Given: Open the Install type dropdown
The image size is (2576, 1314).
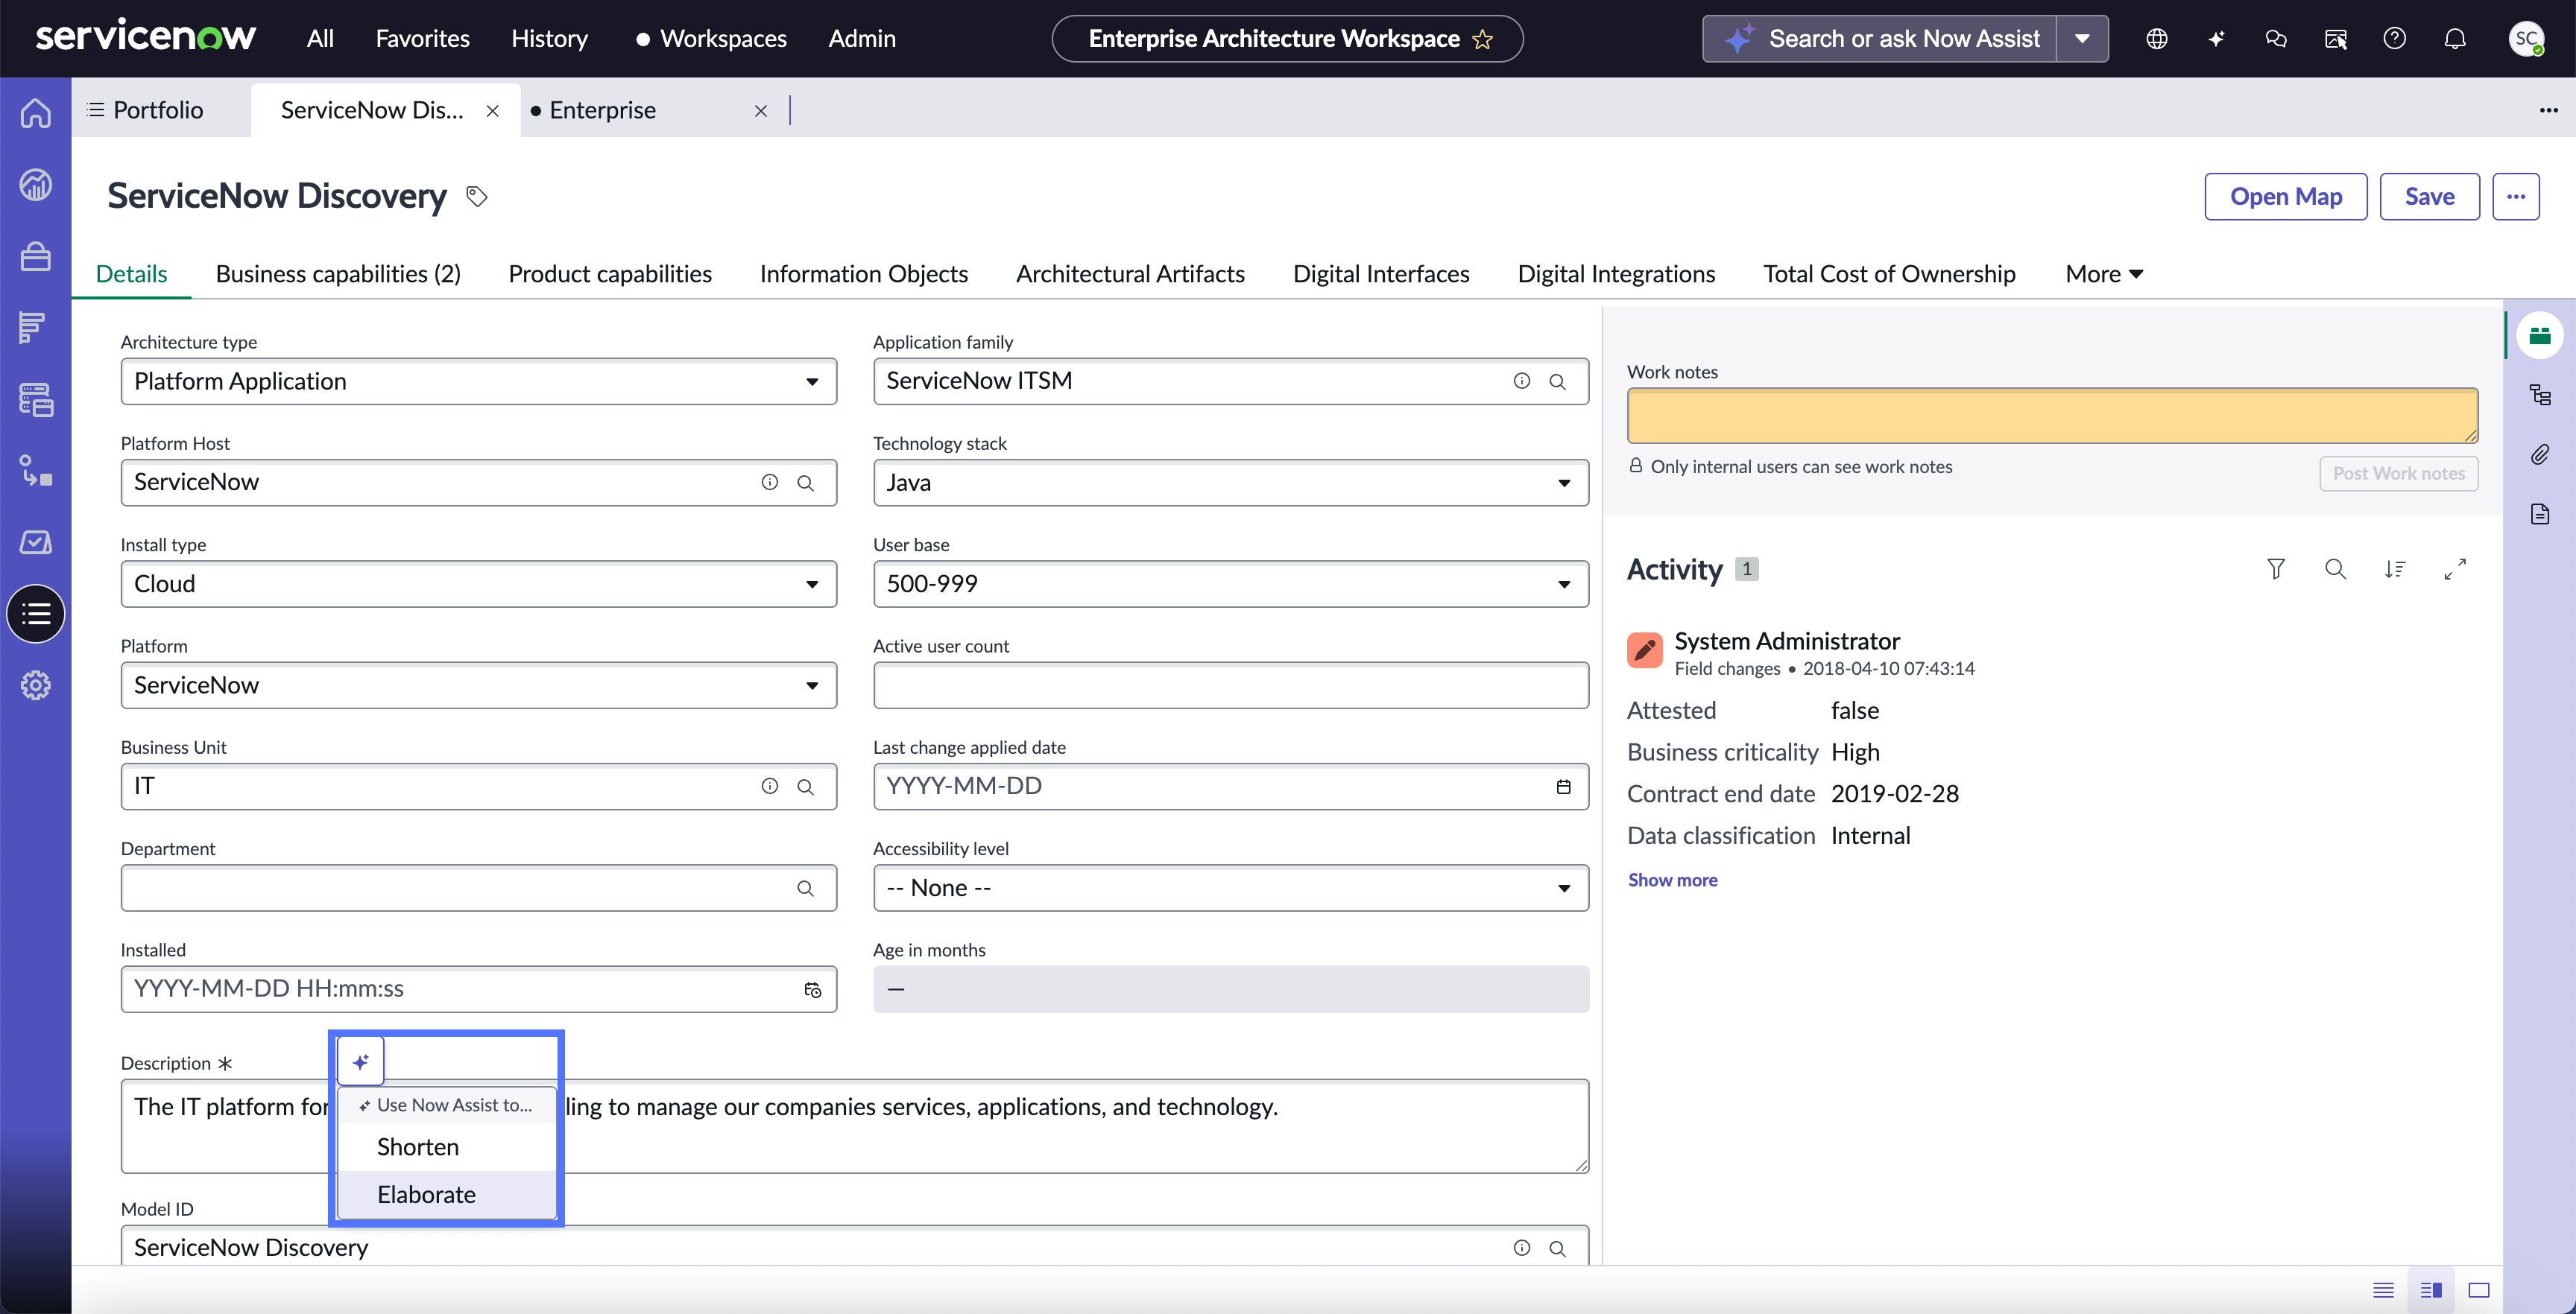Looking at the screenshot, I should (x=478, y=583).
